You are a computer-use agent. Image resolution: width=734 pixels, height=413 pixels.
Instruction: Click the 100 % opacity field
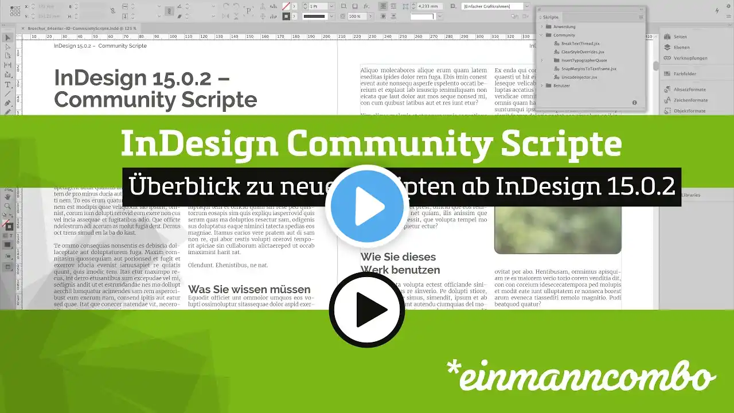(x=356, y=17)
